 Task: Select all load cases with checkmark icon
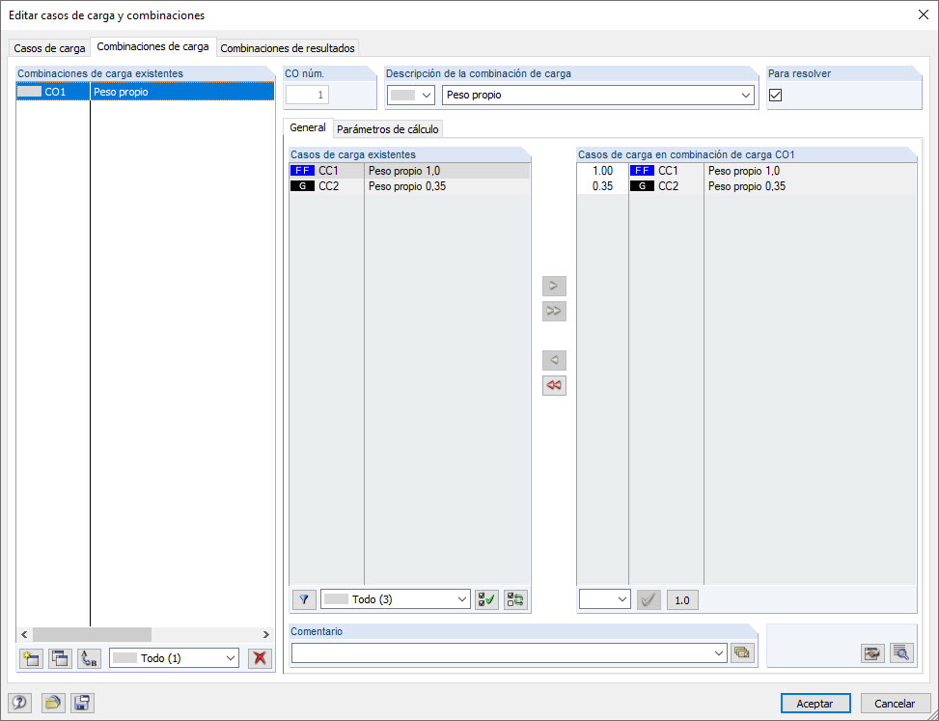click(x=485, y=599)
